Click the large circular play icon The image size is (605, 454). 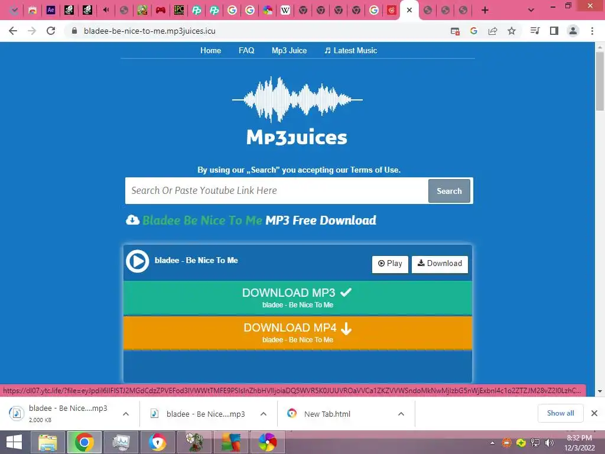click(137, 261)
